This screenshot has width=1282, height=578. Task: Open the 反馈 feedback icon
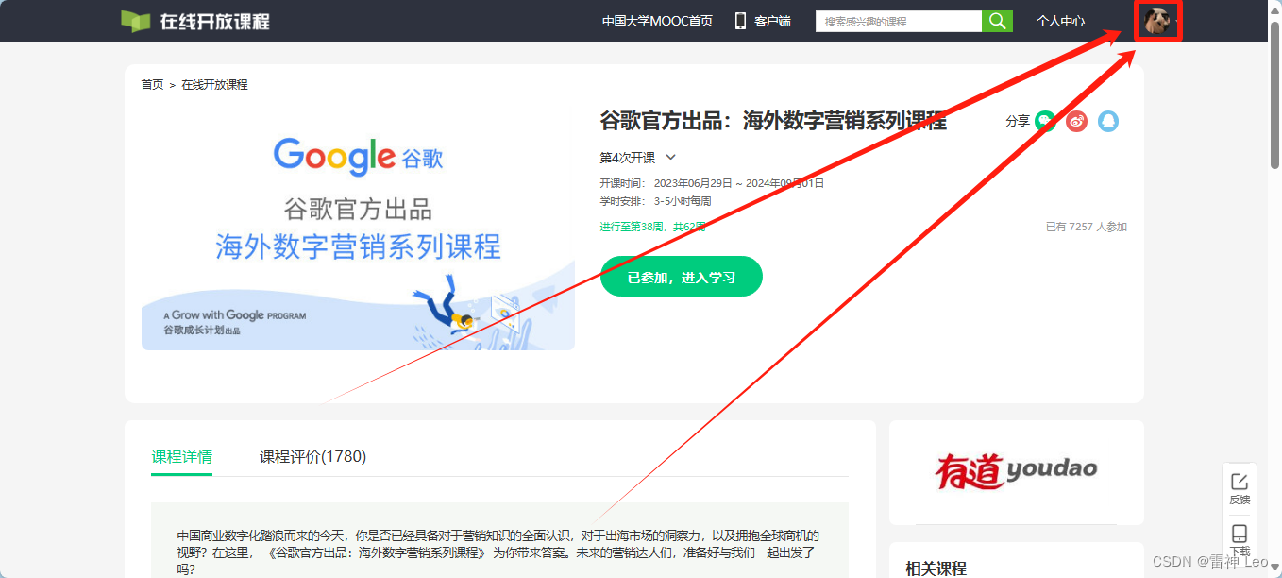click(x=1240, y=489)
